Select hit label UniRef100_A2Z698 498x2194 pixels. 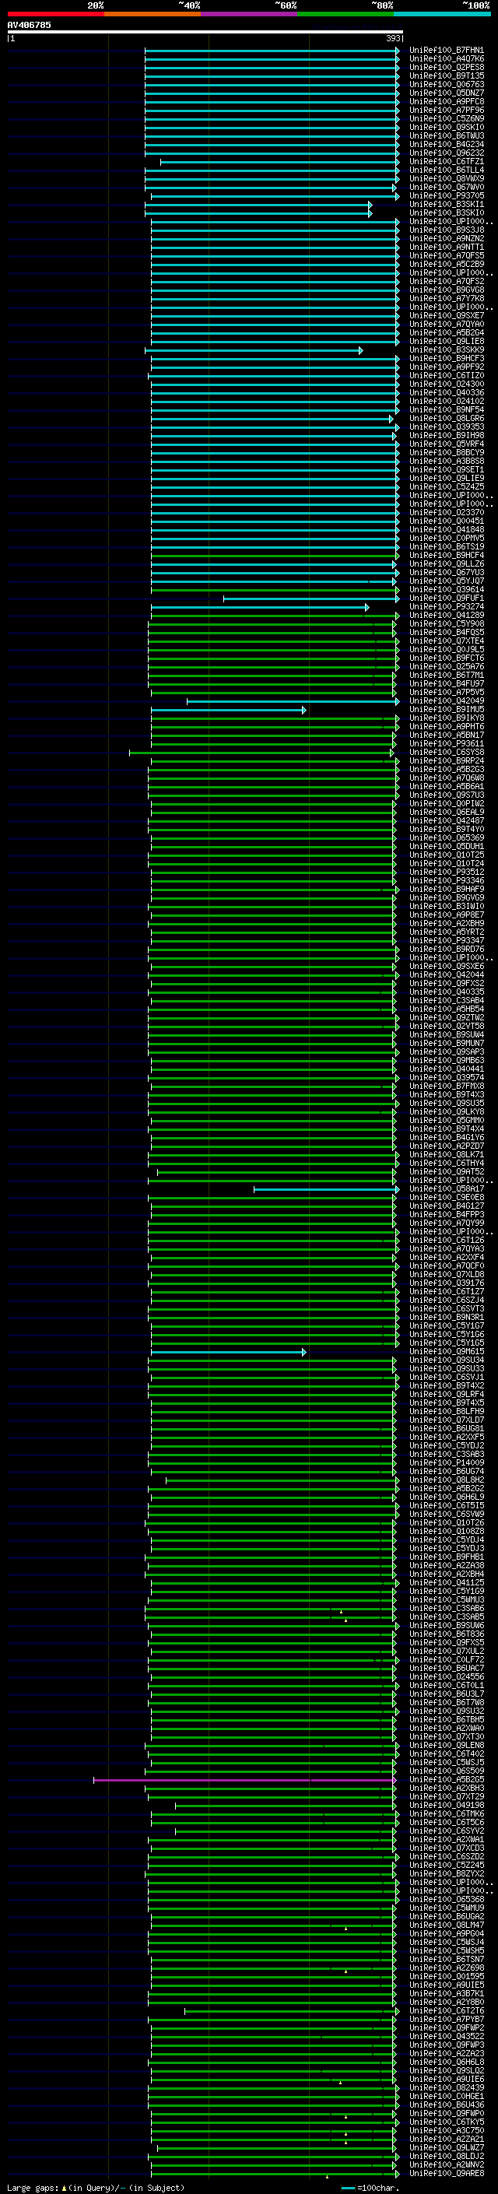pyautogui.click(x=446, y=1968)
